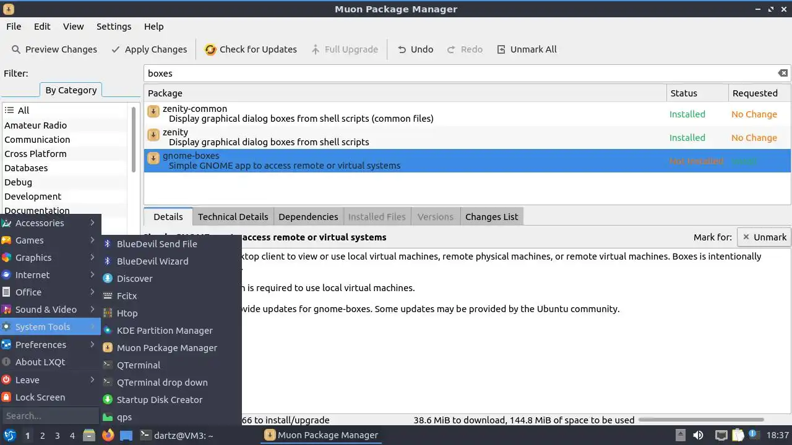
Task: Expand the Office submenu
Action: click(50, 292)
